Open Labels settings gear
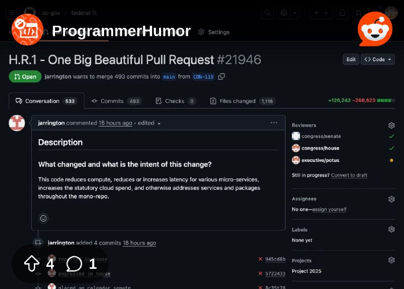404x289 pixels. tap(391, 229)
